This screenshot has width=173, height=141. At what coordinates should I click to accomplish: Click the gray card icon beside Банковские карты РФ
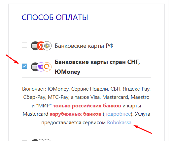click(x=34, y=46)
